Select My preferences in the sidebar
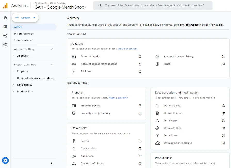 click(x=24, y=34)
